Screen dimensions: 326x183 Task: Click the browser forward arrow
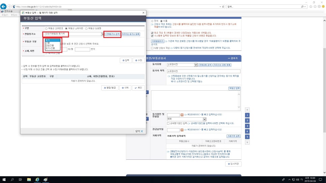(9, 7)
